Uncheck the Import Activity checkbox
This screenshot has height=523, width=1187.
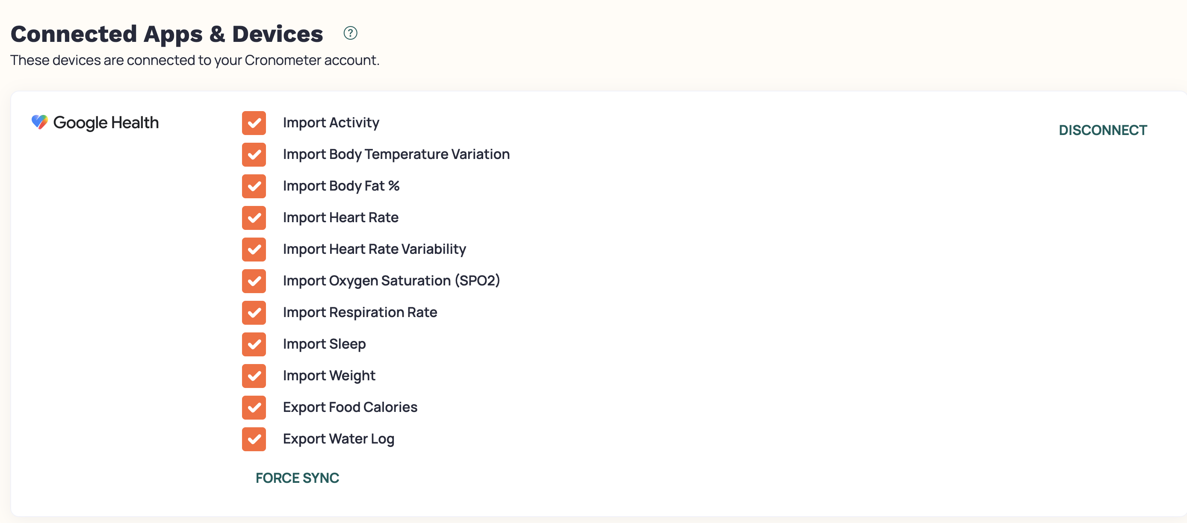(x=254, y=123)
